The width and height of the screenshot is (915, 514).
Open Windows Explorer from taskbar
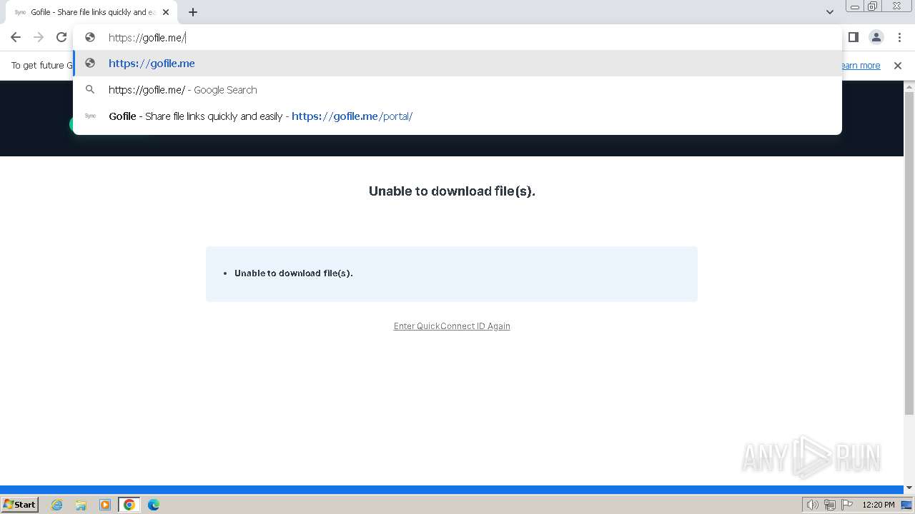pyautogui.click(x=81, y=505)
